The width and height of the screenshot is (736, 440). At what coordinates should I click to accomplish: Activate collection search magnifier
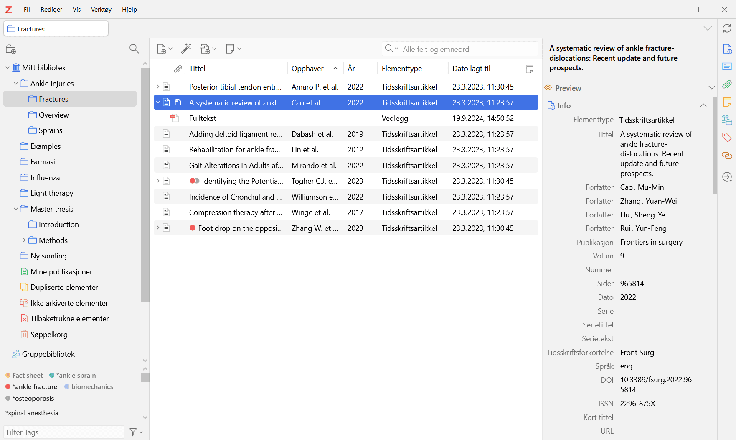tap(134, 49)
